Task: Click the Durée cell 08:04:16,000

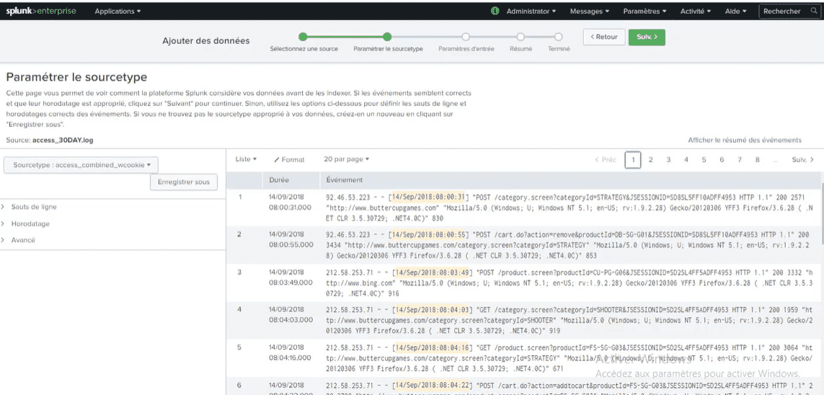Action: coord(291,358)
